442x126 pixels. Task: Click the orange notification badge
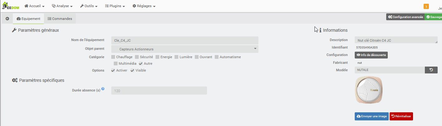click(x=426, y=6)
